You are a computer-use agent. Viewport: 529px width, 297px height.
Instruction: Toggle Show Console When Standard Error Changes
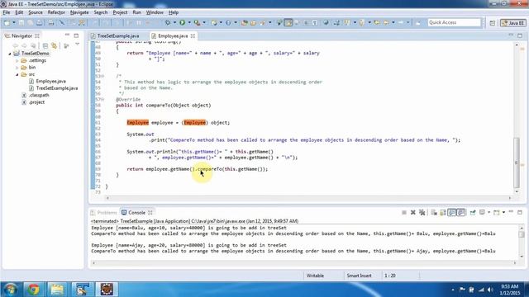point(461,213)
